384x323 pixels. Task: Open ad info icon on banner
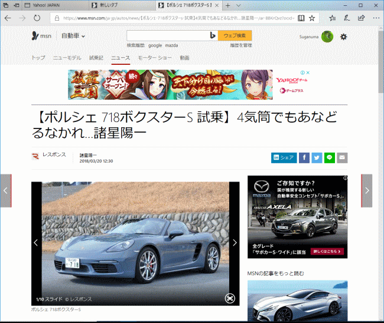(x=302, y=72)
